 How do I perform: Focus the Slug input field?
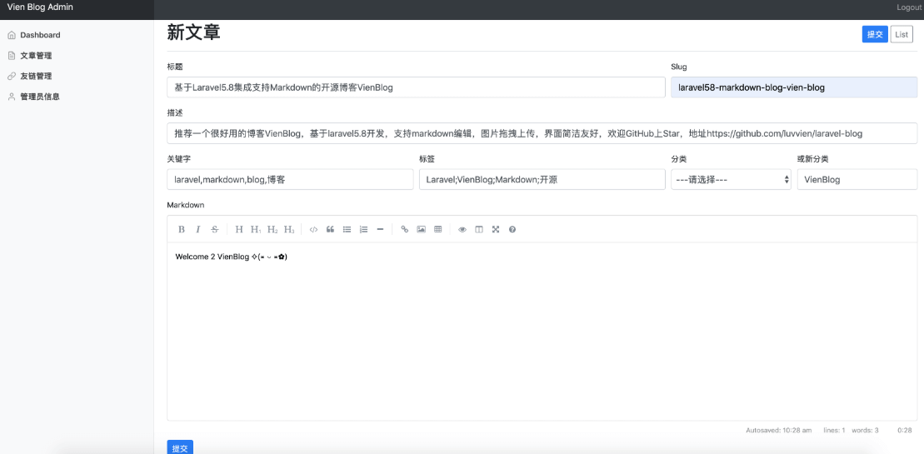click(x=794, y=87)
